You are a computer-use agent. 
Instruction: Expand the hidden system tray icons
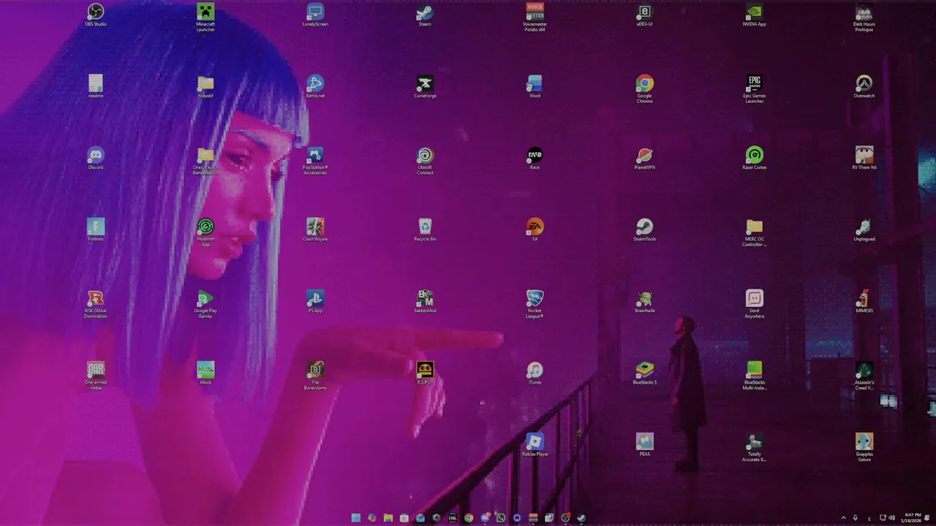[843, 518]
